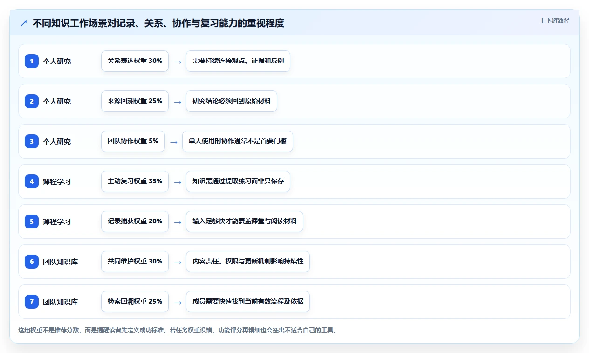Click the footnote starting 这组权重不是推荐分数

(x=177, y=330)
